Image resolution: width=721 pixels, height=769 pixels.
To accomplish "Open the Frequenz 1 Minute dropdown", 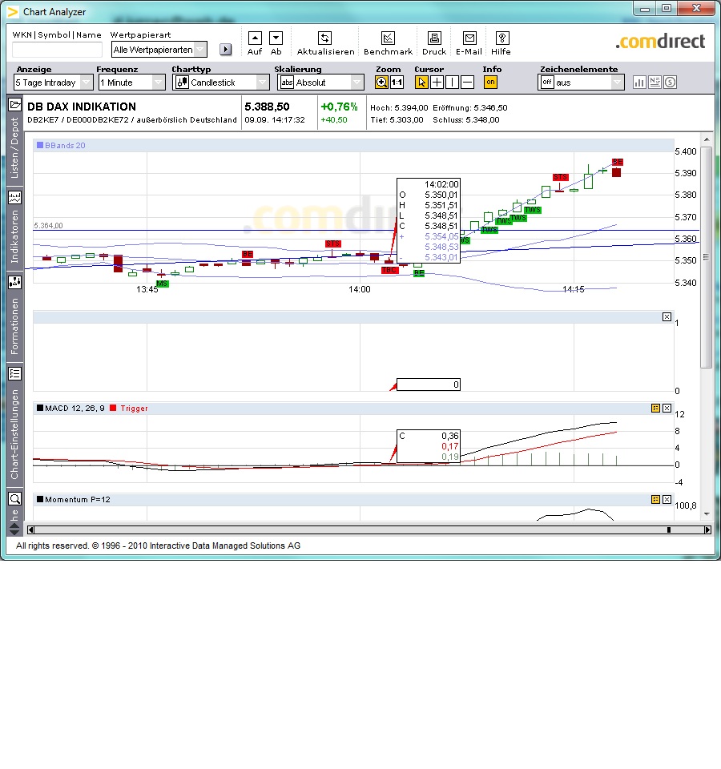I will point(131,83).
